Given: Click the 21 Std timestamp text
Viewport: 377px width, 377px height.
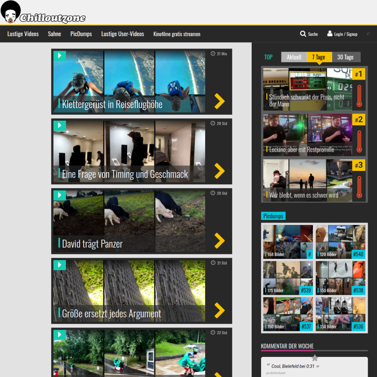Looking at the screenshot, I should click(222, 263).
